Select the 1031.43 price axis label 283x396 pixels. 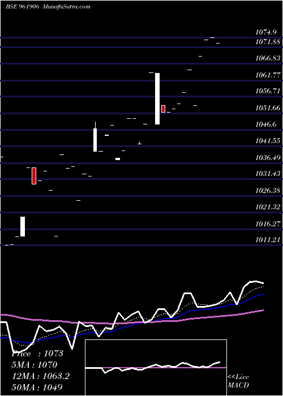click(268, 174)
